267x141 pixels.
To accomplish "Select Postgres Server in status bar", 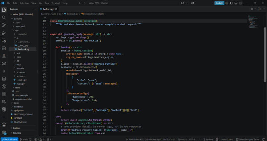I will tap(248, 139).
